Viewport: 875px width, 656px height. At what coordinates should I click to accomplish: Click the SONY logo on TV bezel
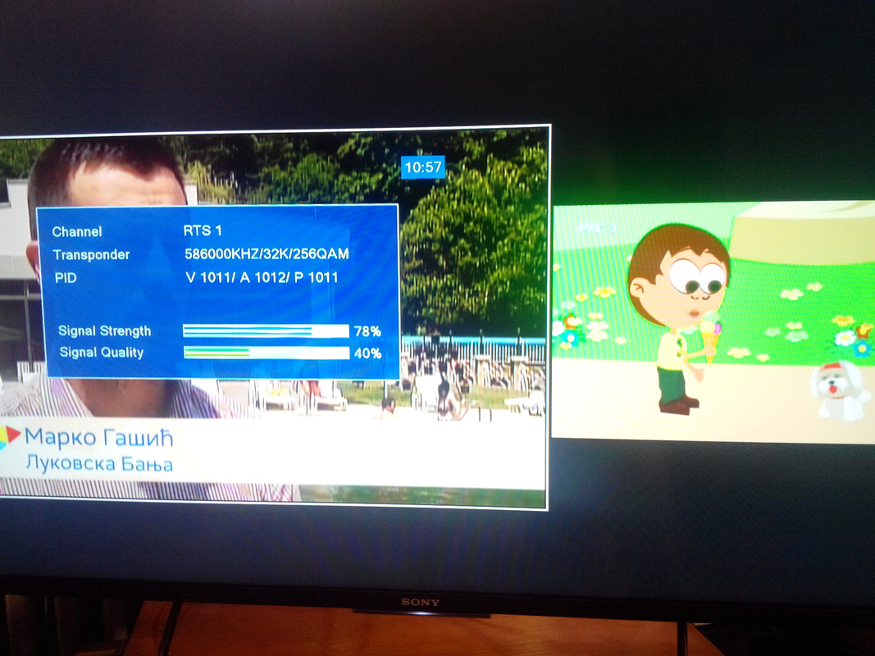point(421,603)
